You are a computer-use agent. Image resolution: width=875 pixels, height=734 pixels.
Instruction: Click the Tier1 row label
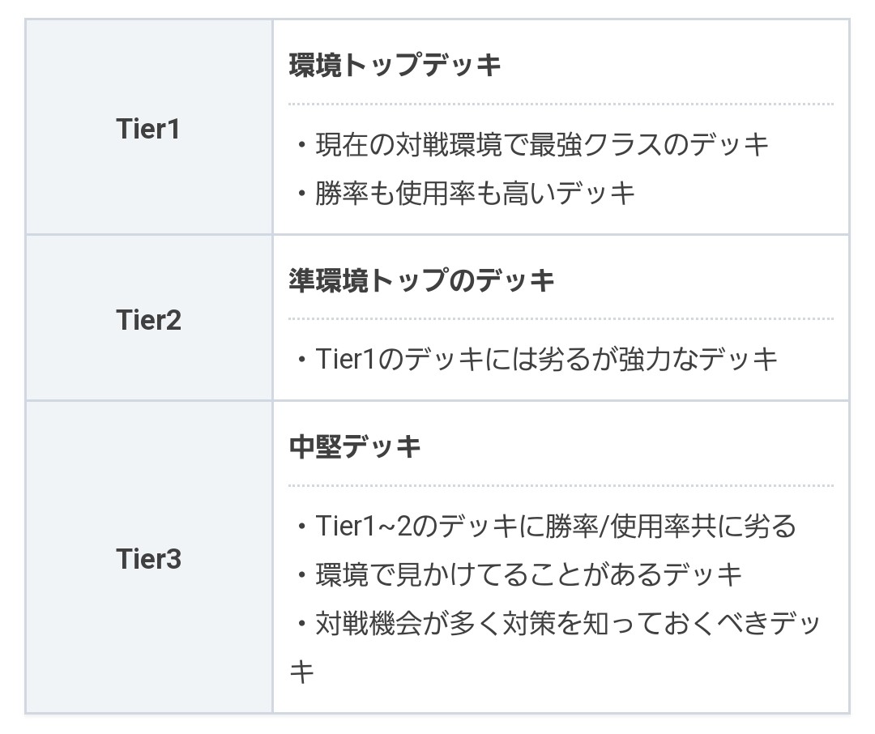(148, 129)
